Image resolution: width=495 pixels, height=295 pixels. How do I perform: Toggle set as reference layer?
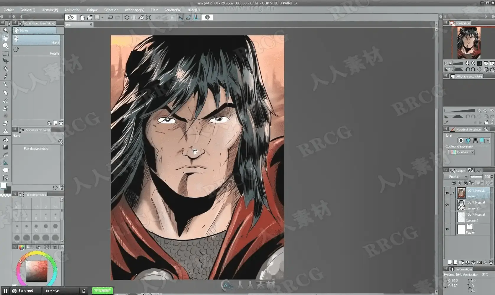[460, 183]
